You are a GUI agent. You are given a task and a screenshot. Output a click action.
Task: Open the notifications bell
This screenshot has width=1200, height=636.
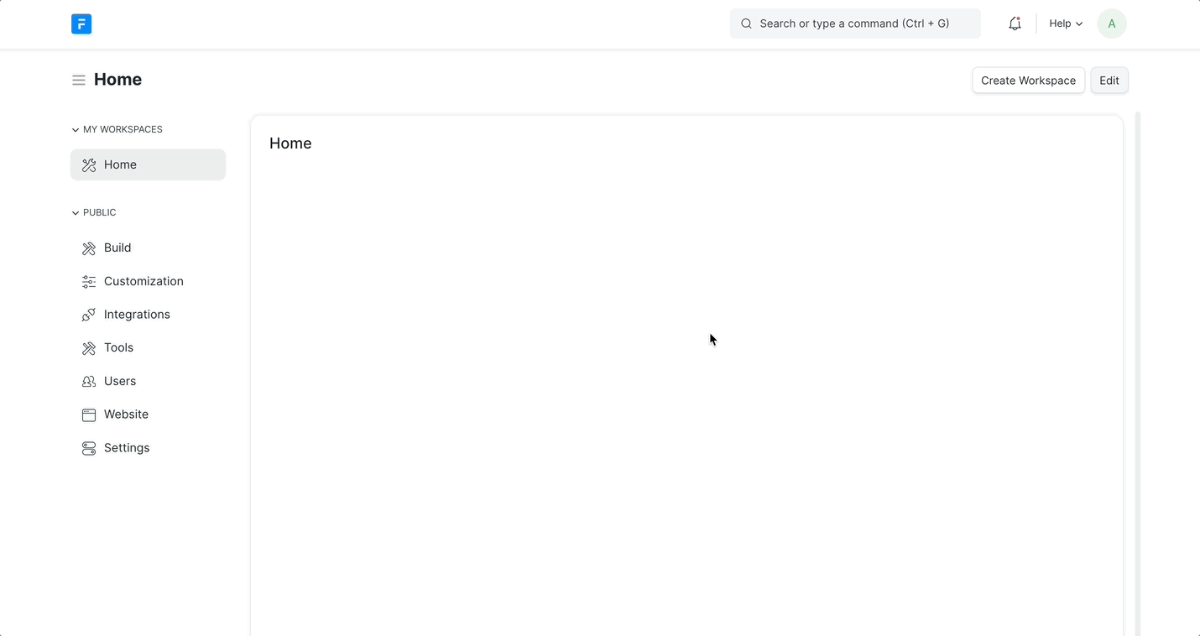click(x=1015, y=23)
